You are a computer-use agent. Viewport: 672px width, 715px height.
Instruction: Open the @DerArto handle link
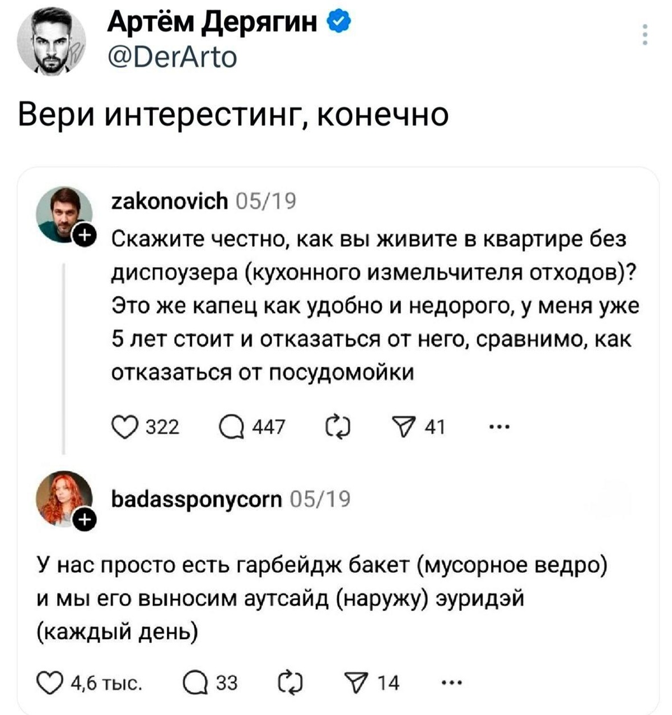(172, 57)
